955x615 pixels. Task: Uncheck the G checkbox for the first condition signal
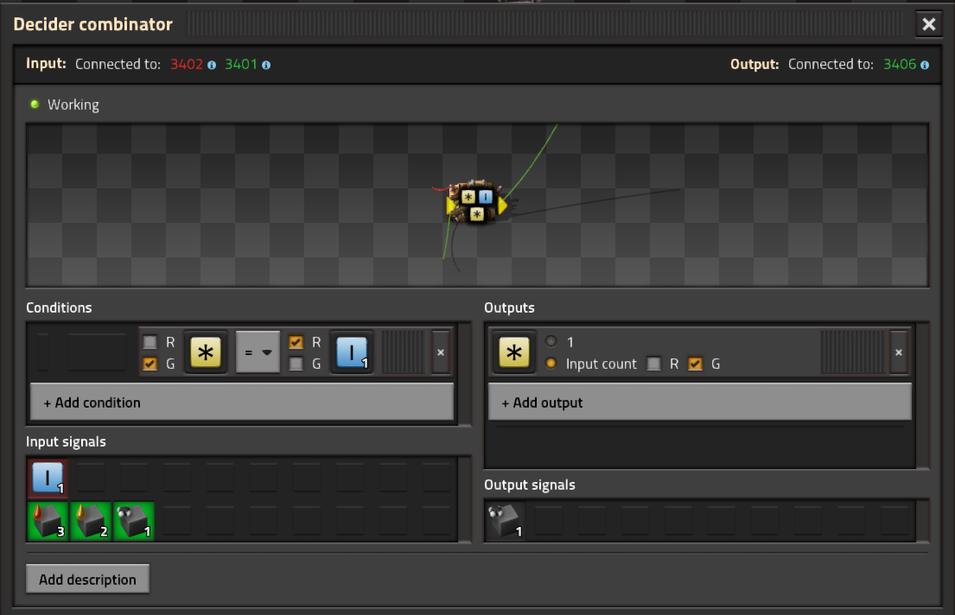pos(150,364)
